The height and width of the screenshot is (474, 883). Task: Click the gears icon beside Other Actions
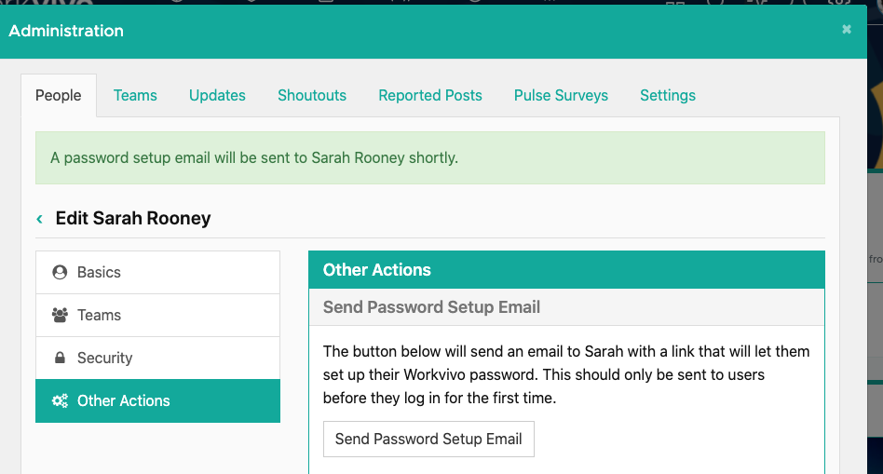[x=60, y=400]
